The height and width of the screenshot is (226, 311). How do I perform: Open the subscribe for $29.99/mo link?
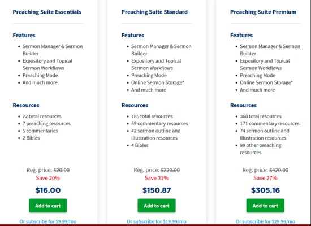tap(265, 221)
